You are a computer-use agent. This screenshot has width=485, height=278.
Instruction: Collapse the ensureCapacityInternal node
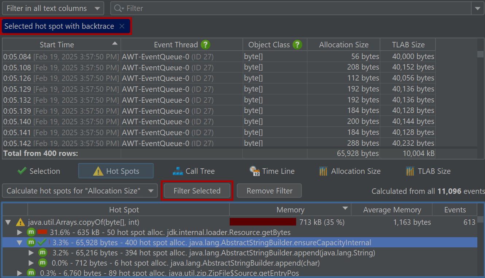coord(20,242)
